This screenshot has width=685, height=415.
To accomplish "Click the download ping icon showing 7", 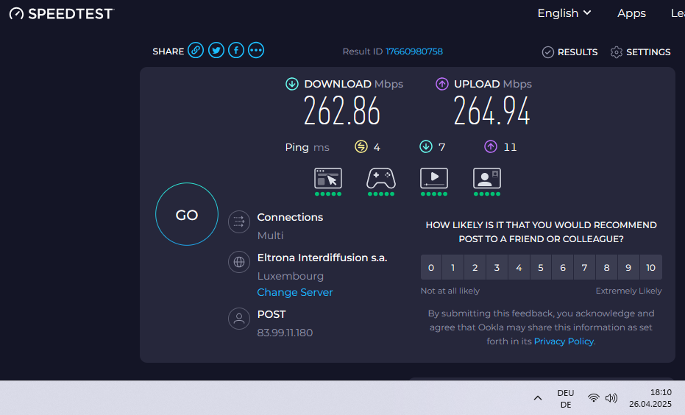I will click(x=426, y=146).
